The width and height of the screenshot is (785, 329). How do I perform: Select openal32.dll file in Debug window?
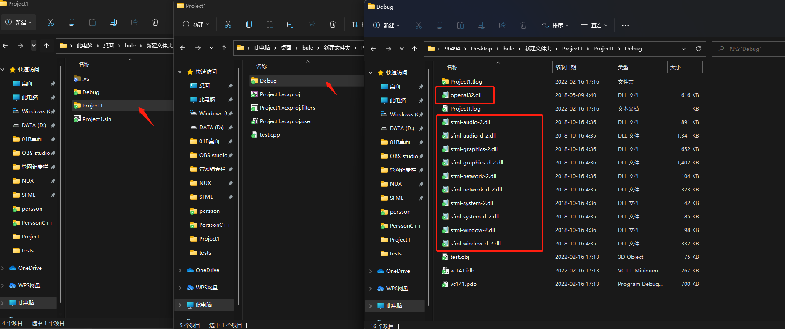click(x=466, y=95)
